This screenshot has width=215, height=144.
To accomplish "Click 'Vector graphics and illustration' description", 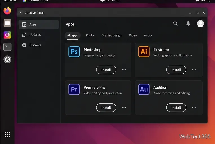I will click(172, 55).
